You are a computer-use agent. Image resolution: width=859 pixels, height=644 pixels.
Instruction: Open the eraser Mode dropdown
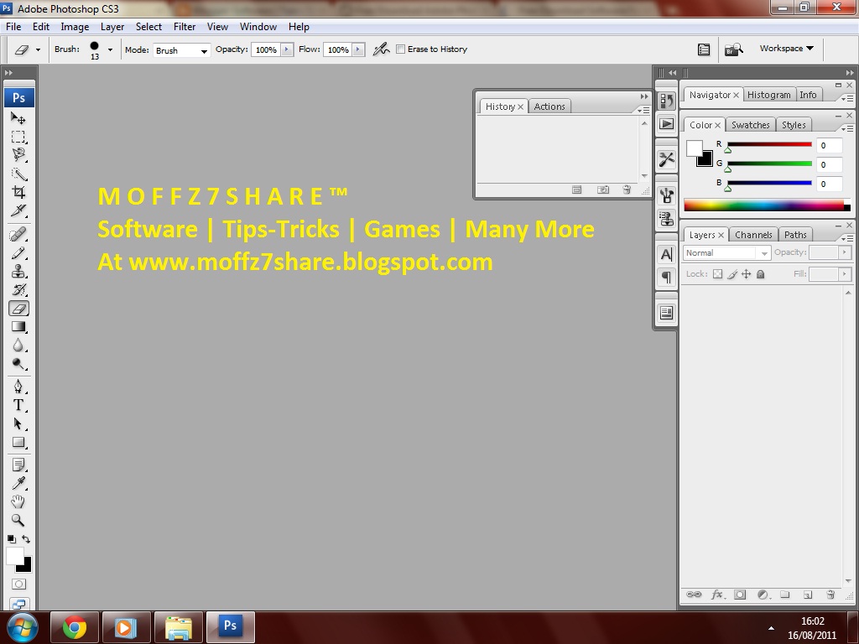pyautogui.click(x=181, y=50)
